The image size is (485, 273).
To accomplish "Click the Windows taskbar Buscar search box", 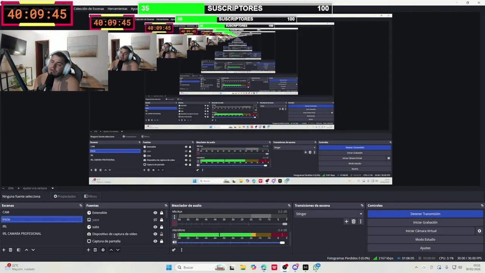I will coord(200,268).
